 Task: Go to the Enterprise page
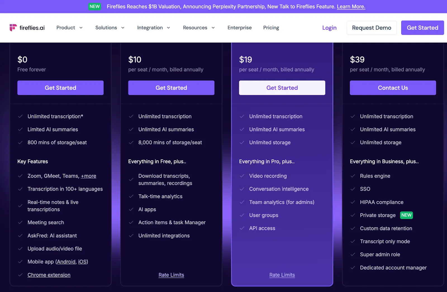click(239, 28)
